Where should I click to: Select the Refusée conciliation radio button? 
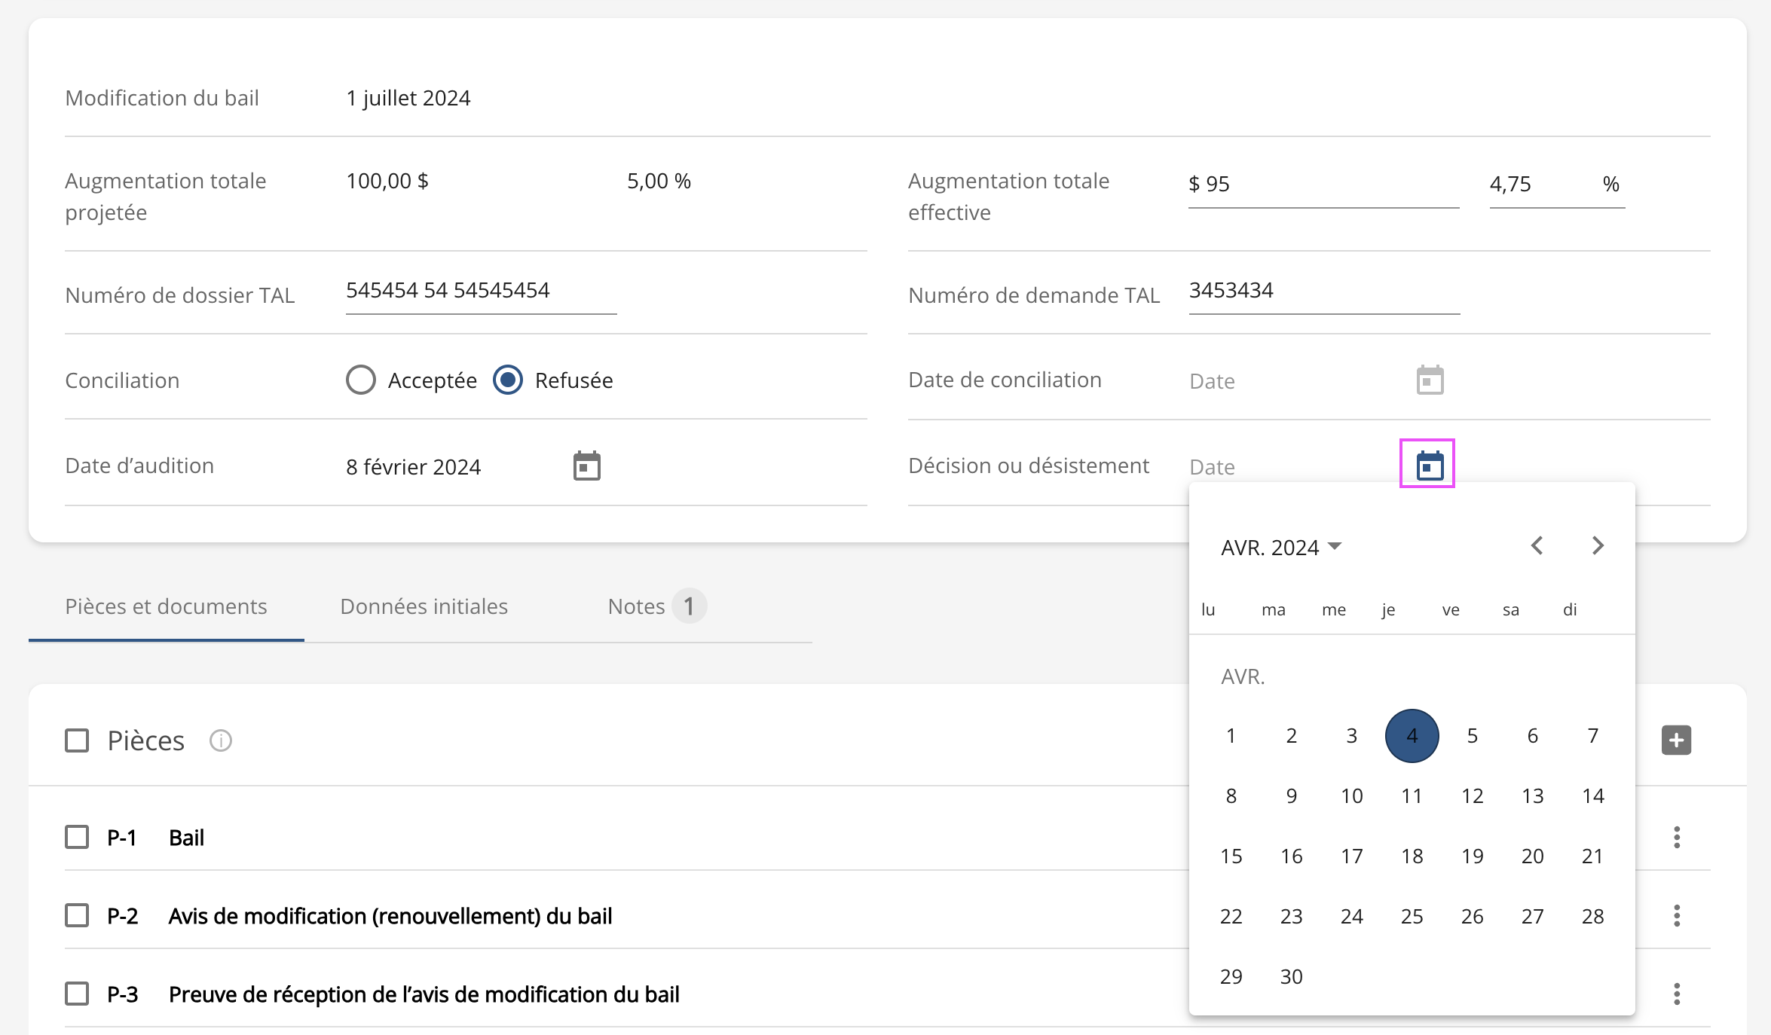[x=508, y=380]
